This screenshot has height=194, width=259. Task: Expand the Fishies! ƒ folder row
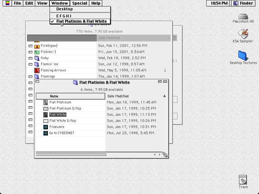coord(30,52)
